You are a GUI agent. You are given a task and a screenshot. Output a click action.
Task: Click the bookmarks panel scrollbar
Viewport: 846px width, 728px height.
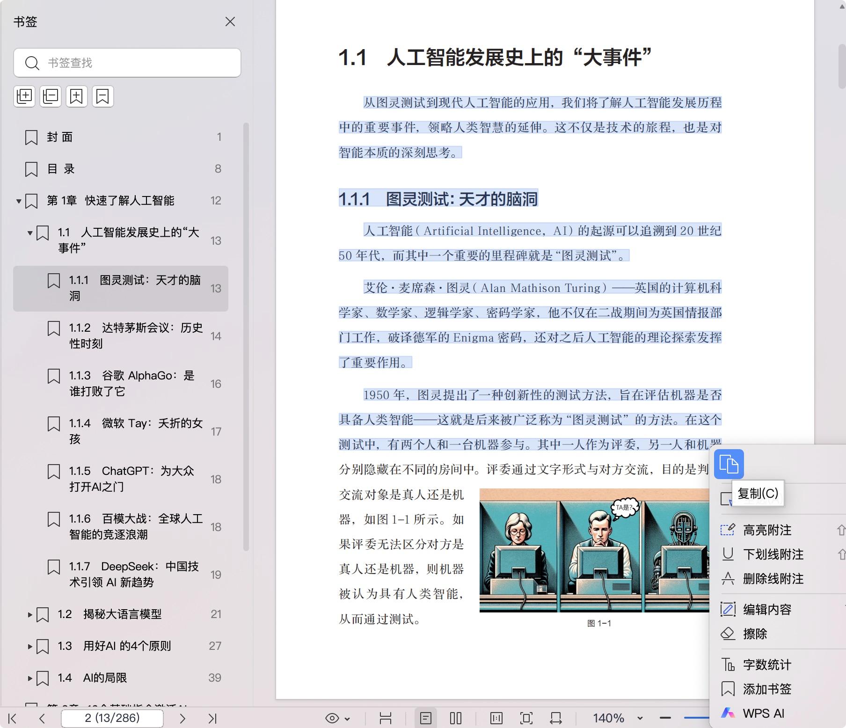point(246,337)
